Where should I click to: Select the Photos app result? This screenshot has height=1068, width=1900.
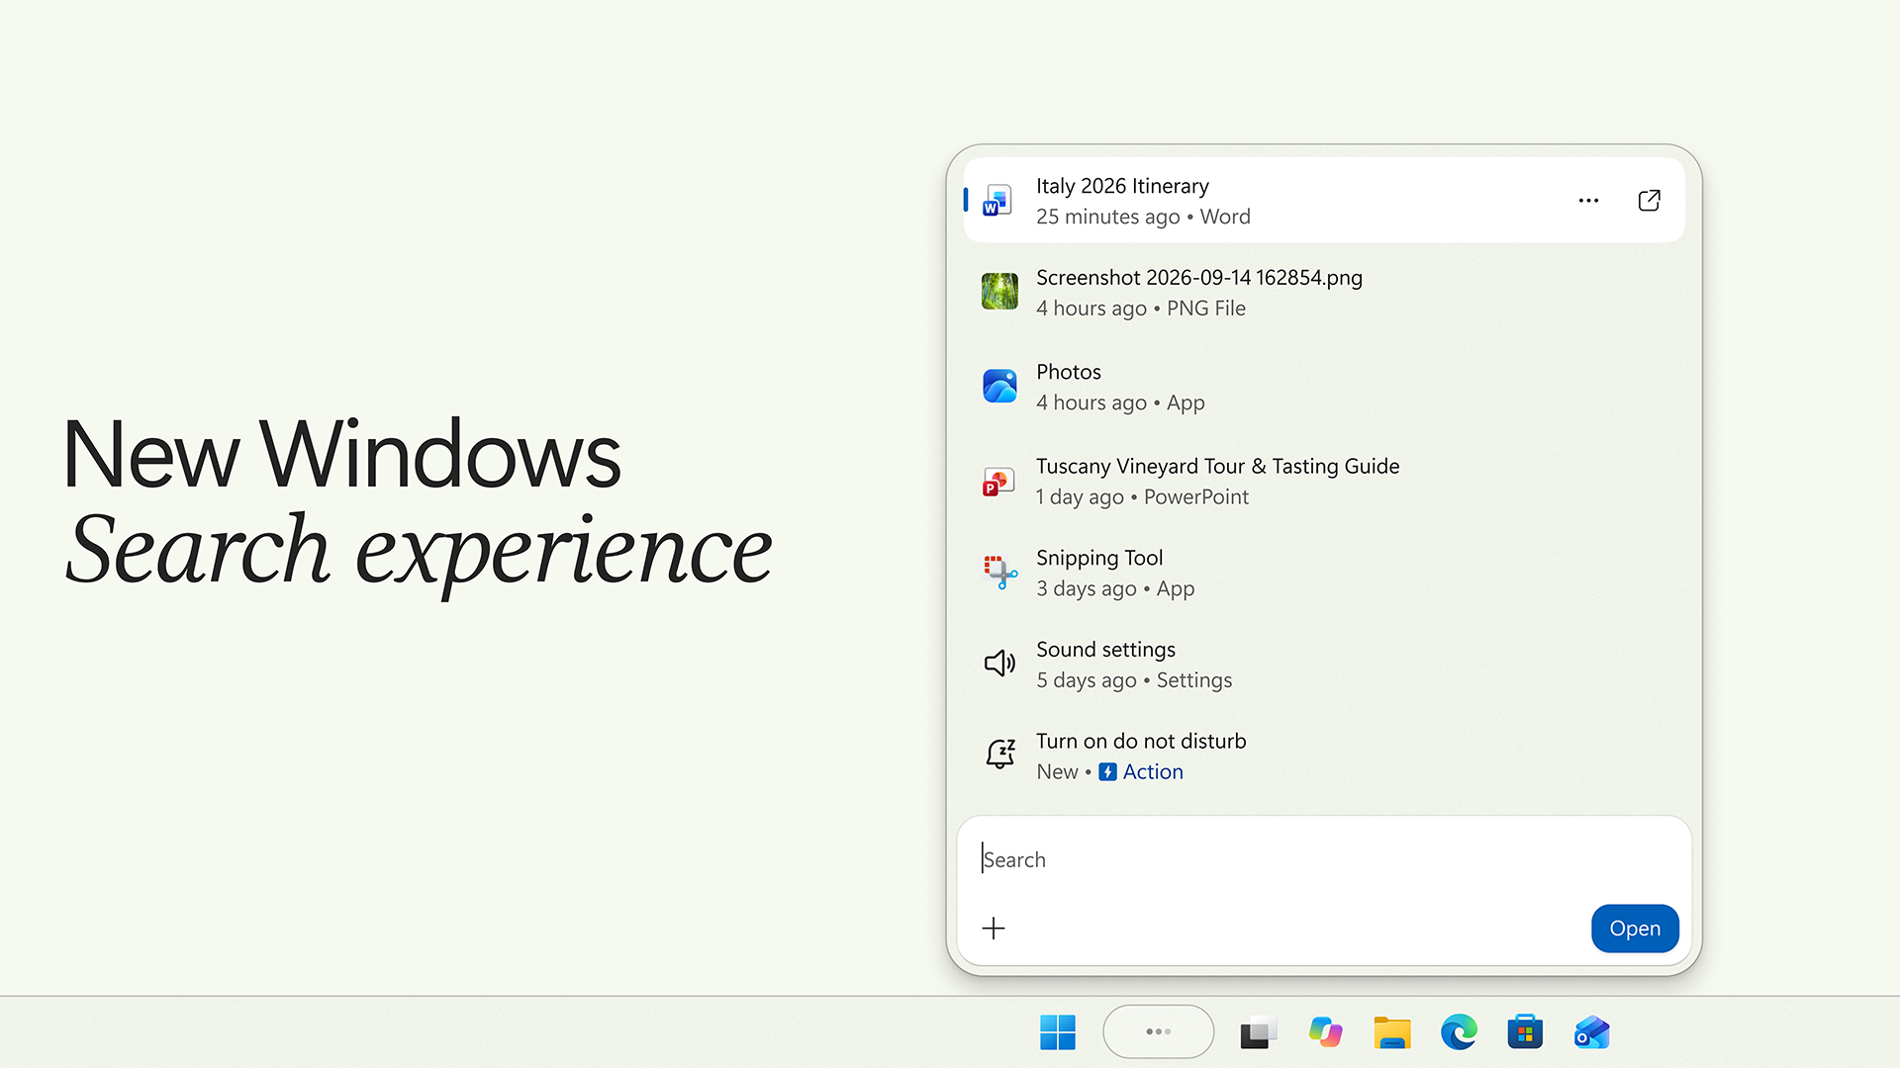[x=1324, y=387]
